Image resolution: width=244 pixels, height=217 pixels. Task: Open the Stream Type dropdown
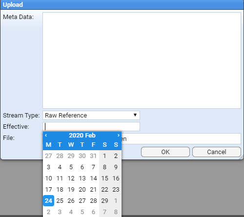coord(91,116)
